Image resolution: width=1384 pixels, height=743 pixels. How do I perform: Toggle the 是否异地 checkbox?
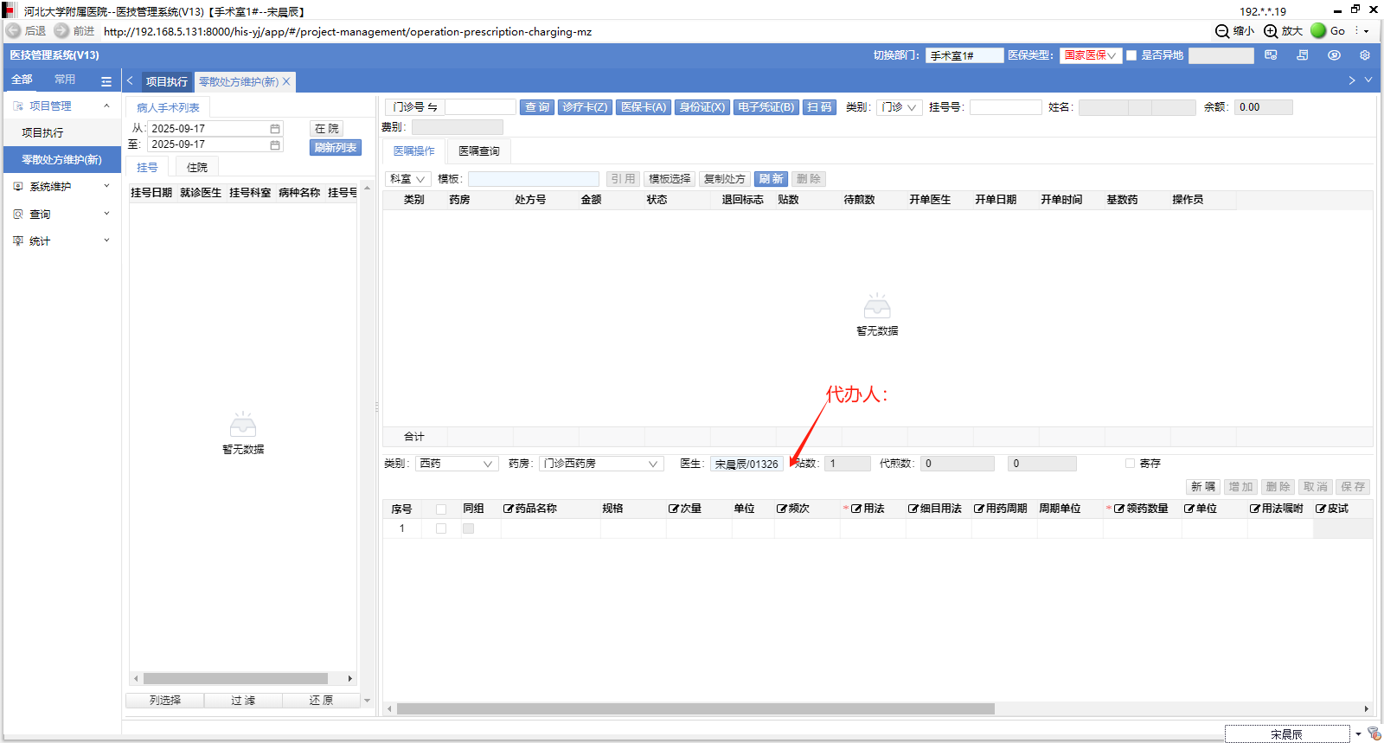pos(1131,55)
